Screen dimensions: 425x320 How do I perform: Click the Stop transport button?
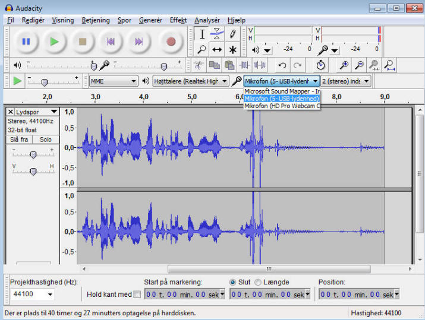[83, 42]
